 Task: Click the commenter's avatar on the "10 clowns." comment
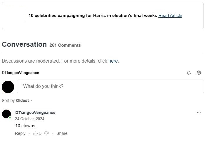pos(6,114)
